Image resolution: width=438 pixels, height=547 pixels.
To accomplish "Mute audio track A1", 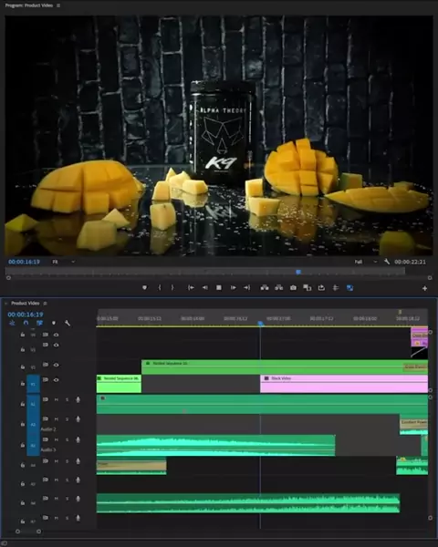I will (x=57, y=400).
